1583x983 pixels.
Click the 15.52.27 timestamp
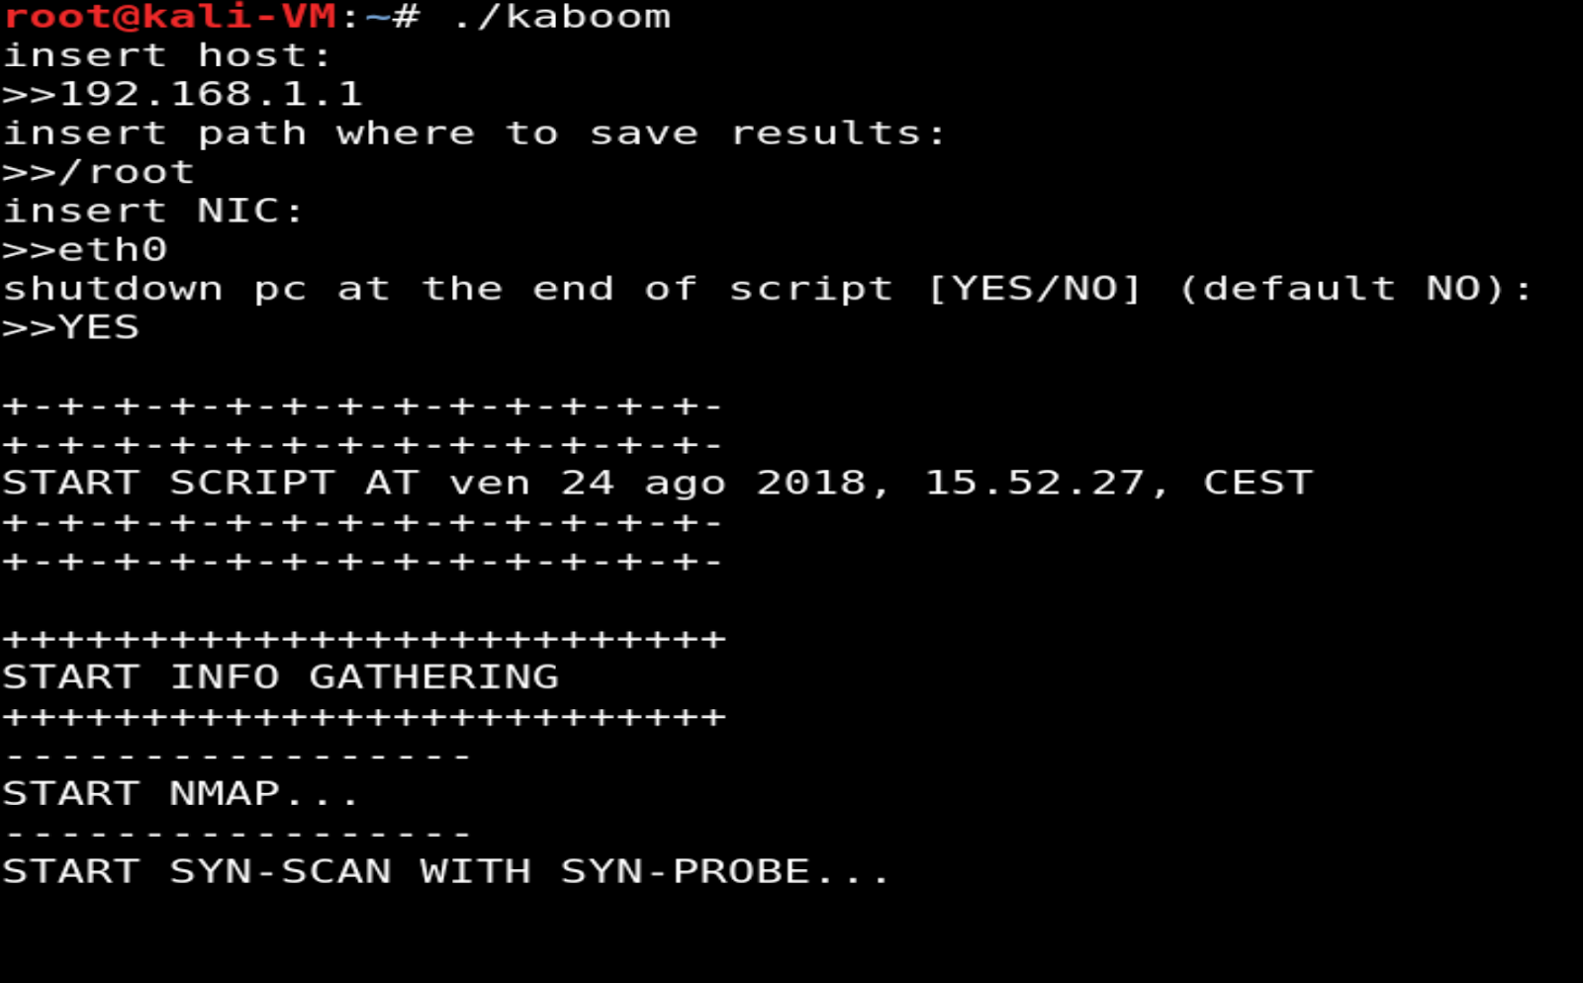click(1035, 483)
